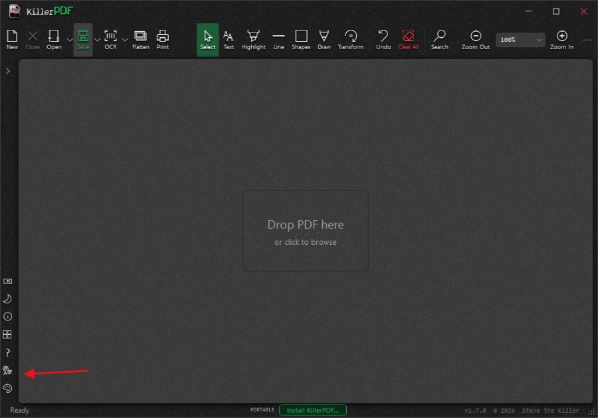Open the dropdown arrow beside OCR
The image size is (598, 418).
click(125, 40)
